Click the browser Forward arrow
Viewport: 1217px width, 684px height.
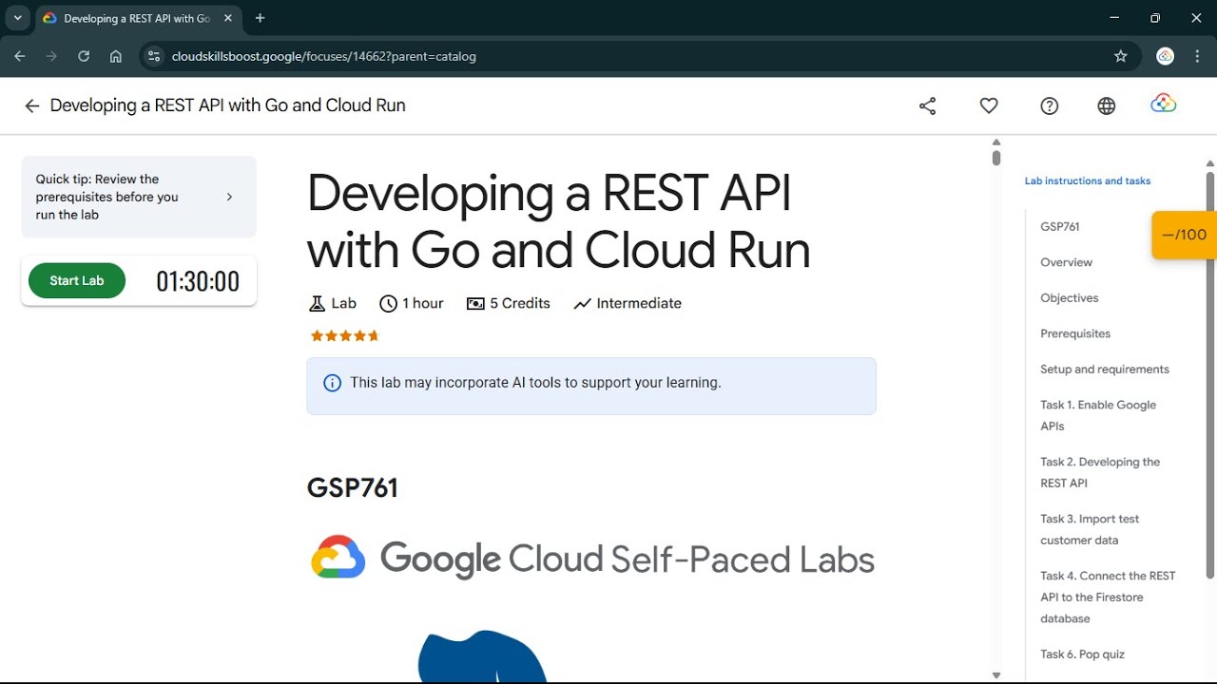pos(51,56)
